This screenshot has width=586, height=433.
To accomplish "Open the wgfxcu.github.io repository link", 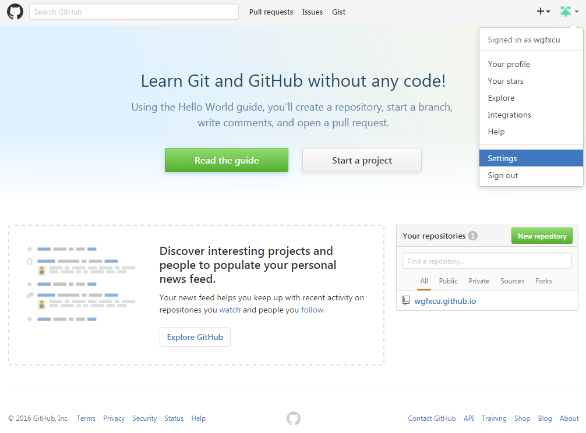I will 445,301.
